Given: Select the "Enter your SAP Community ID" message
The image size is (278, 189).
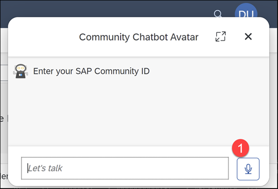Looking at the screenshot, I should 91,71.
